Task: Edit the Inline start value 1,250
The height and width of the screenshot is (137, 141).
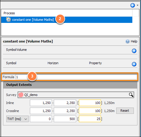Action: tap(41, 103)
